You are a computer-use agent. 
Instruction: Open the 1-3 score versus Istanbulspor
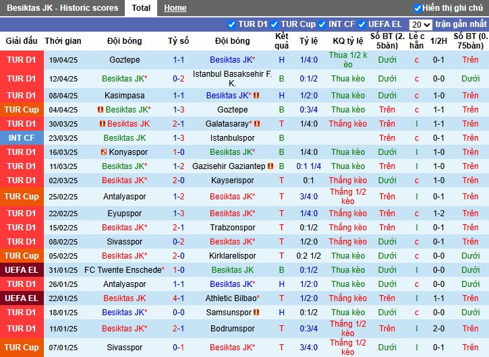click(178, 137)
